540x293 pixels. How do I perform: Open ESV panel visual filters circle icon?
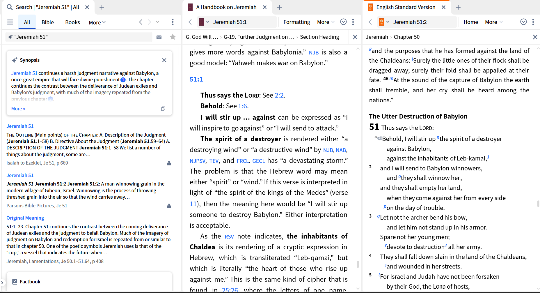click(524, 22)
